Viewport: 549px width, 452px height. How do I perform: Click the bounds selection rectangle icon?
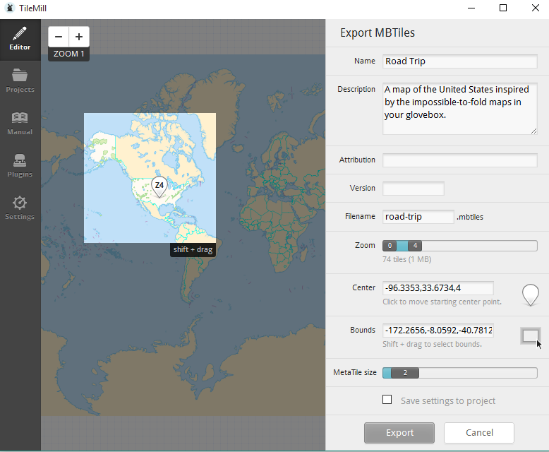click(x=530, y=335)
